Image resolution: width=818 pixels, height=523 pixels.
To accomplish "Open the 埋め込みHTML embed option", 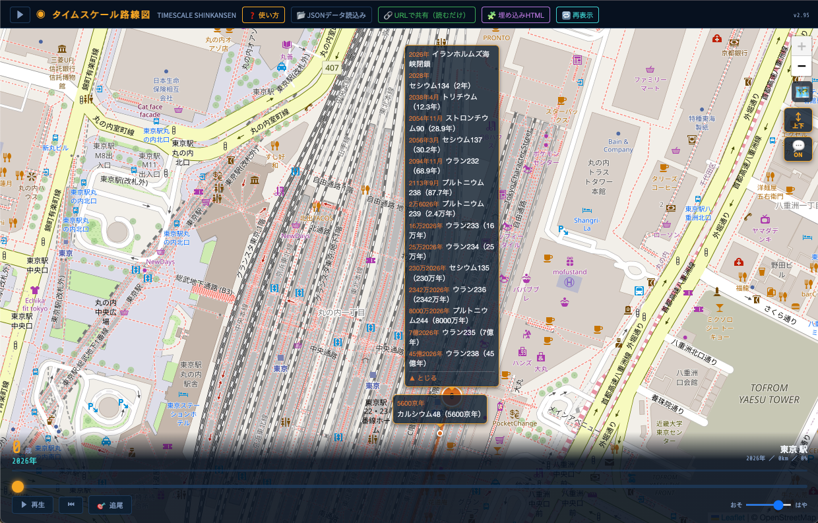I will pyautogui.click(x=516, y=15).
